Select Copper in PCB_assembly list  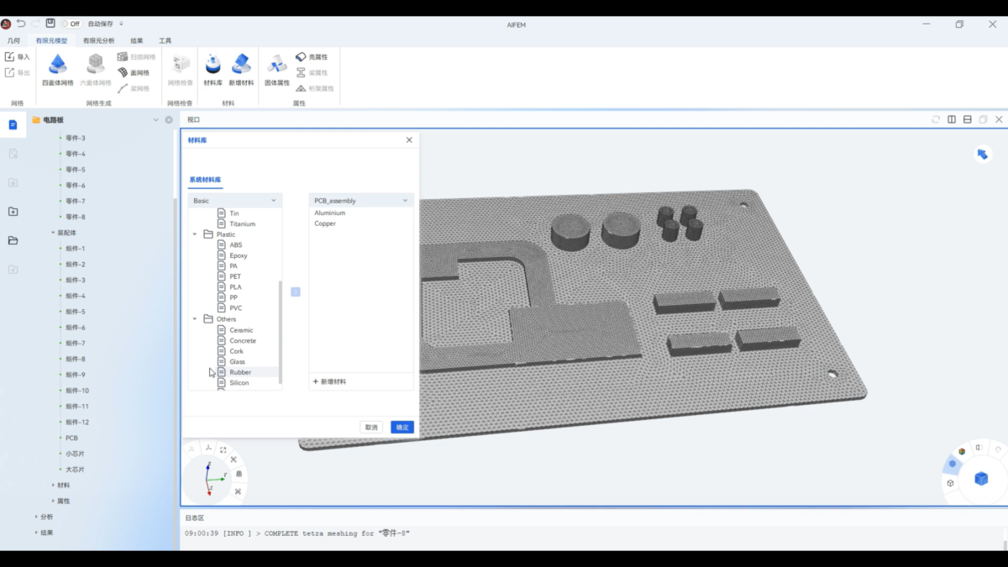coord(325,223)
